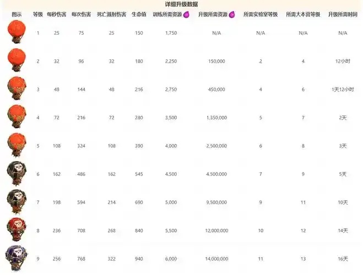Select upgrade cost cell 2,500,000
The width and height of the screenshot is (363, 275).
[216, 146]
